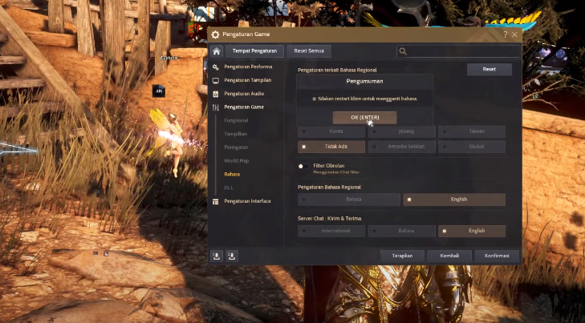Confirm the announcement with OK (ENTER)

pos(365,118)
